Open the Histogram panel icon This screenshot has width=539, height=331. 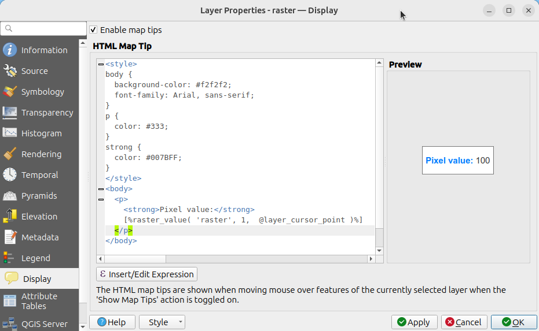click(x=10, y=133)
